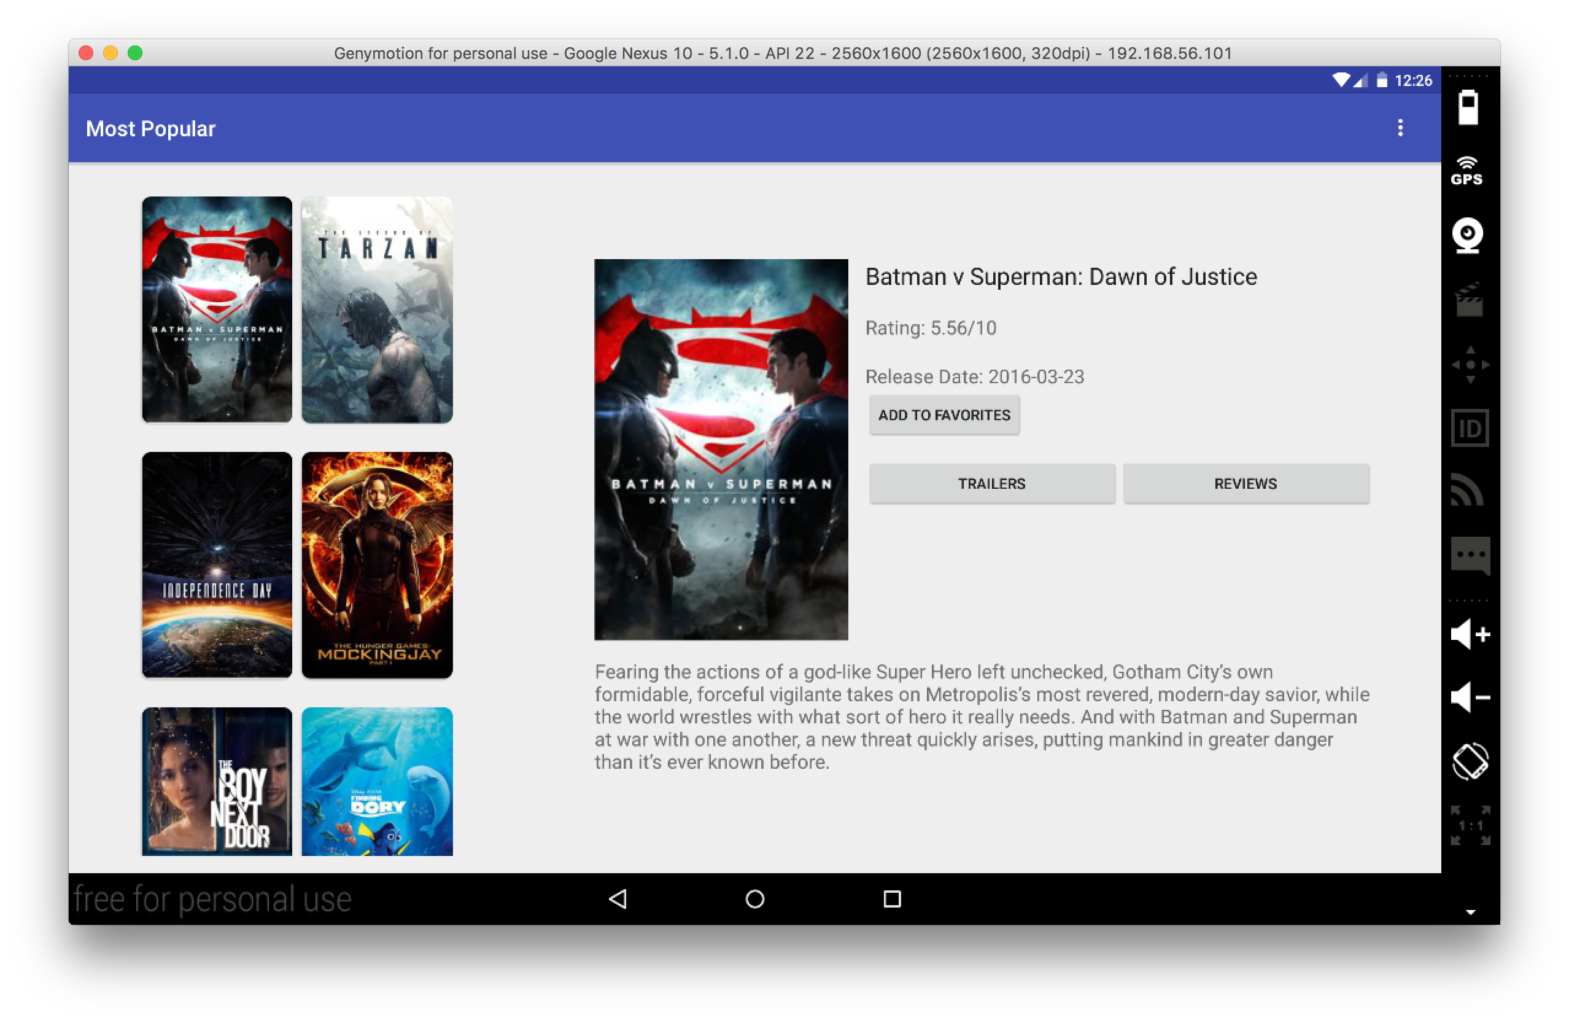Open the Reviews section
The width and height of the screenshot is (1569, 1023).
coord(1245,483)
